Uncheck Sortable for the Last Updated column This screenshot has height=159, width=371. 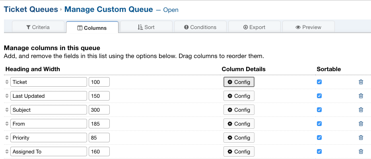point(319,96)
